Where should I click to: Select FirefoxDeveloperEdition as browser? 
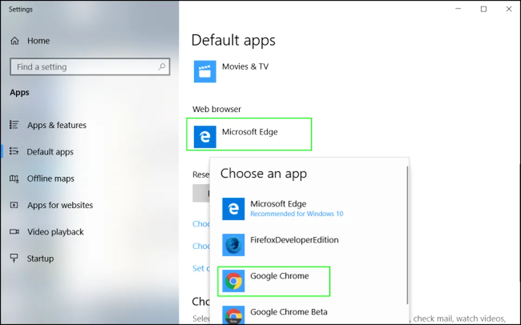click(294, 240)
